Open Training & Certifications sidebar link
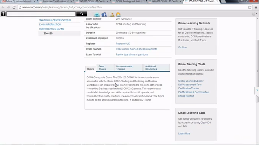This screenshot has width=259, height=145. (x=55, y=20)
